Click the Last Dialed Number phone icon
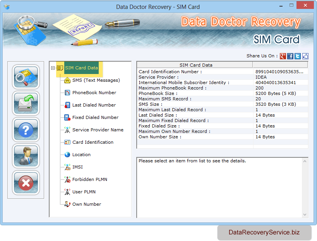 (x=67, y=105)
